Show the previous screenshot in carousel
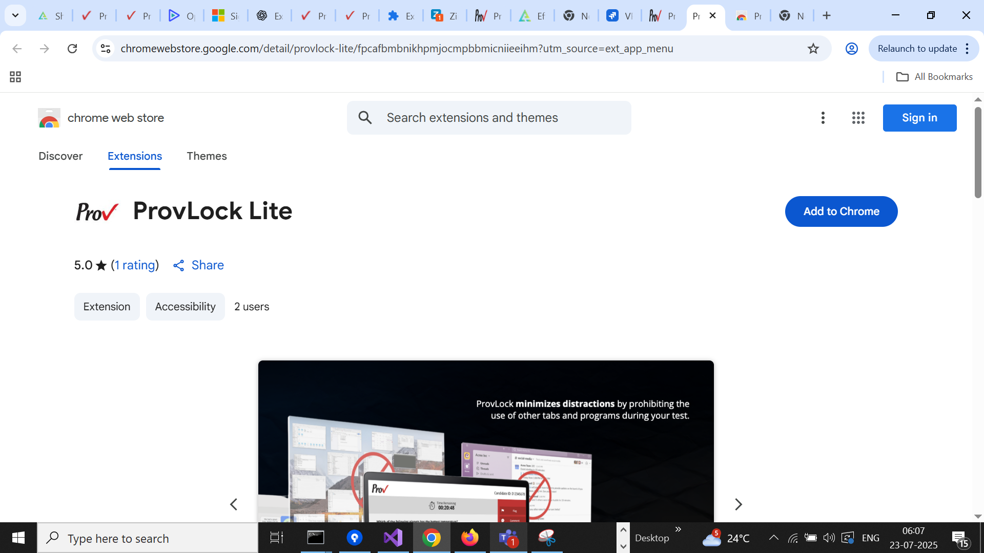The width and height of the screenshot is (984, 553). point(234,504)
